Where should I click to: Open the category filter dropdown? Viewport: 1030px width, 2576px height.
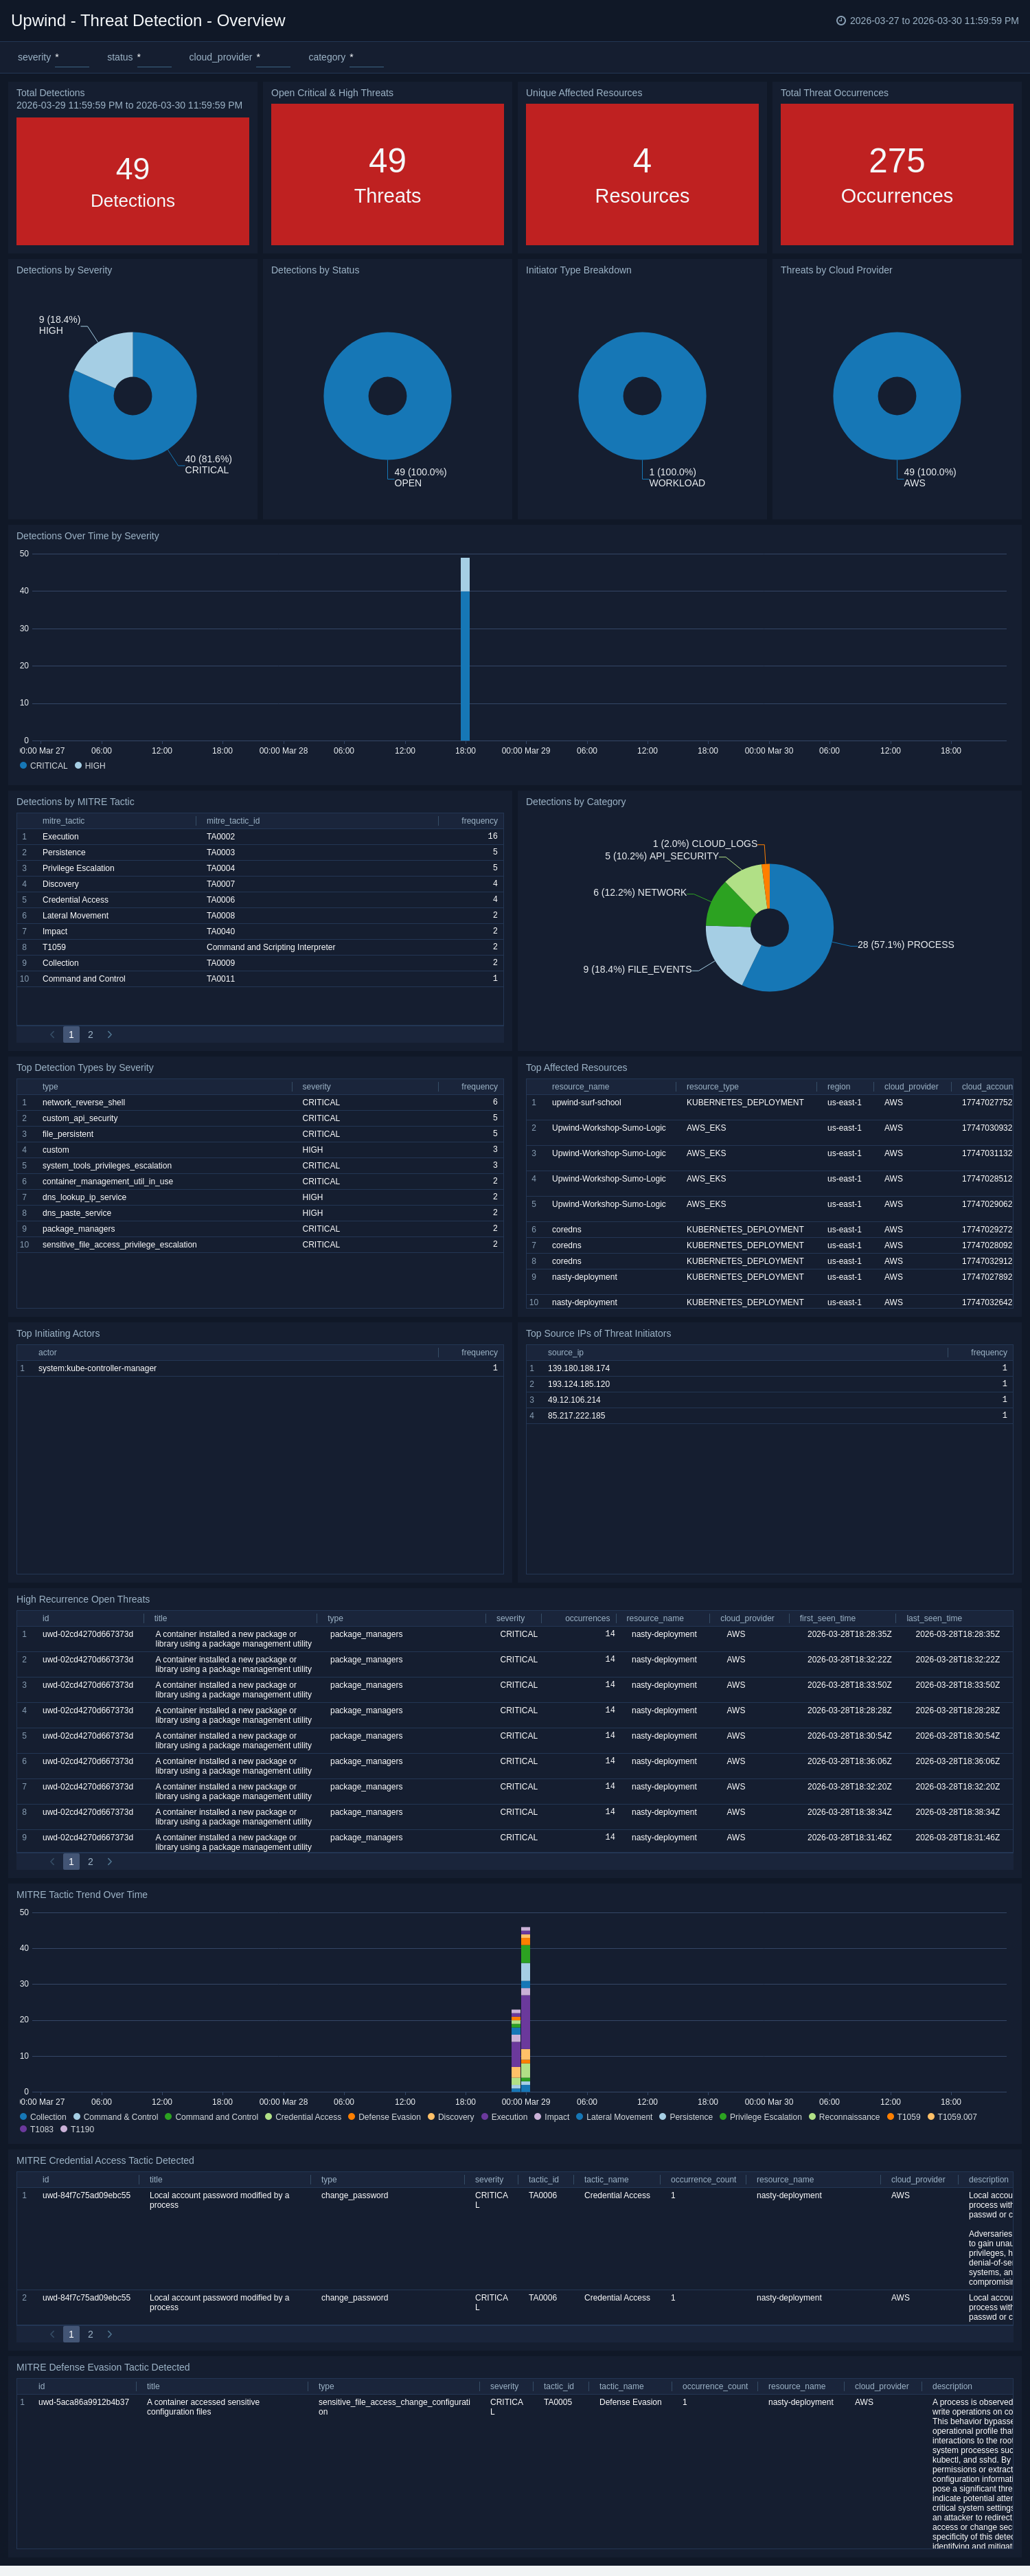(367, 58)
